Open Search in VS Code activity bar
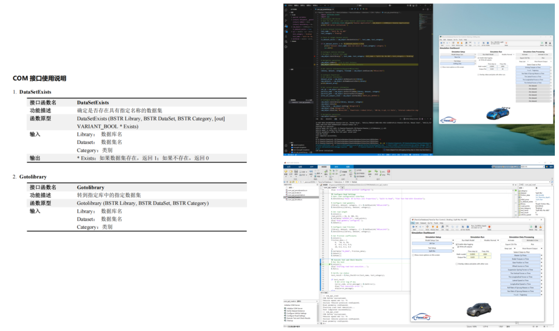Screen dimensions: 559x331 point(286,15)
